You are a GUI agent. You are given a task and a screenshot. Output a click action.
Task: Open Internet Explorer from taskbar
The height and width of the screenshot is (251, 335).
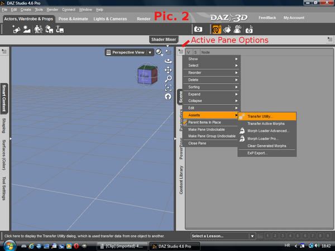[x=31, y=246]
